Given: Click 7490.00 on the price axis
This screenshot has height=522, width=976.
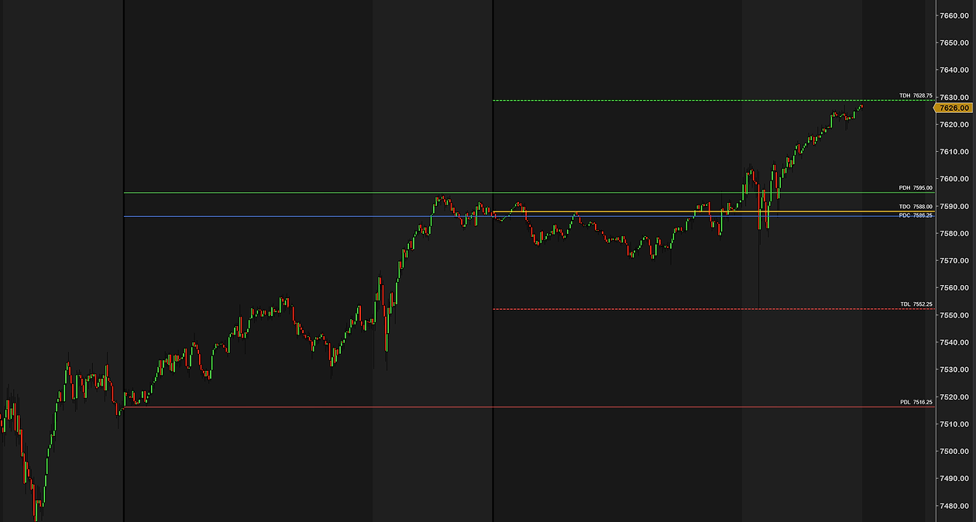Looking at the screenshot, I should pyautogui.click(x=954, y=479).
